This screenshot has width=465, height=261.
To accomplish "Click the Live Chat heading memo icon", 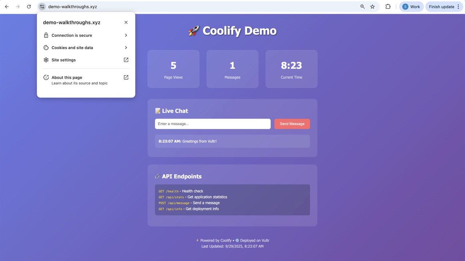I will [158, 111].
